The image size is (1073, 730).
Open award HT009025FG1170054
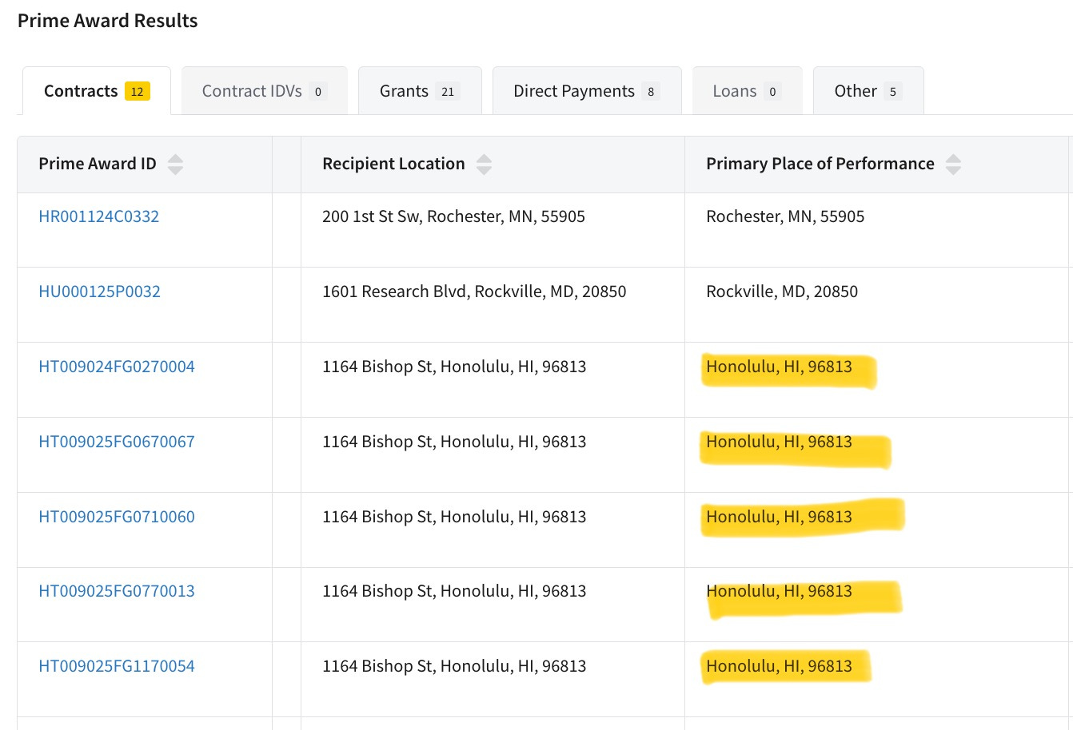[117, 666]
